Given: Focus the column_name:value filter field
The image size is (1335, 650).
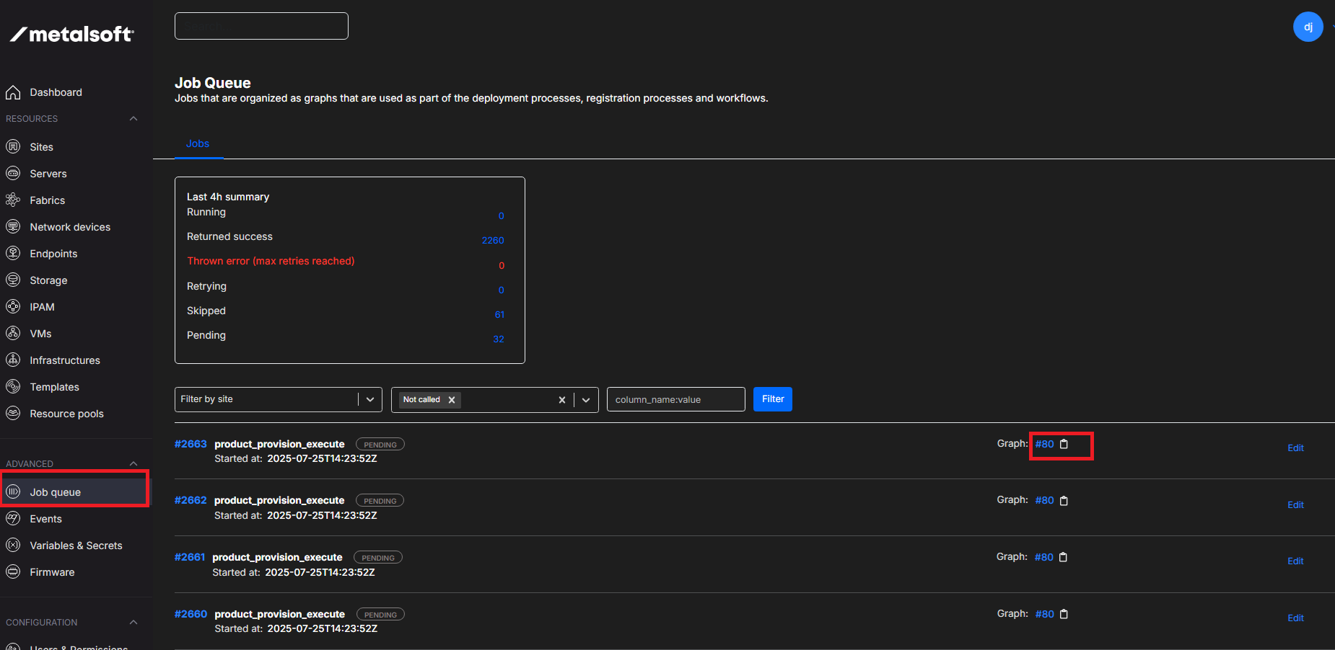Looking at the screenshot, I should (x=675, y=400).
